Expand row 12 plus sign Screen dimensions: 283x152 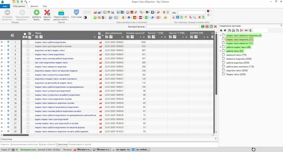[2, 87]
